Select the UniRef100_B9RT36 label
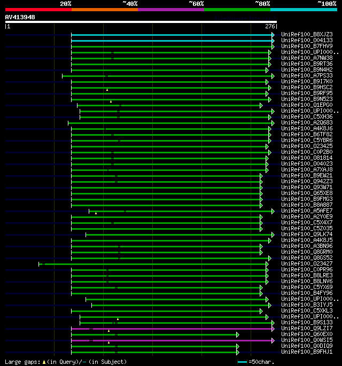The image size is (342, 366). click(x=307, y=64)
